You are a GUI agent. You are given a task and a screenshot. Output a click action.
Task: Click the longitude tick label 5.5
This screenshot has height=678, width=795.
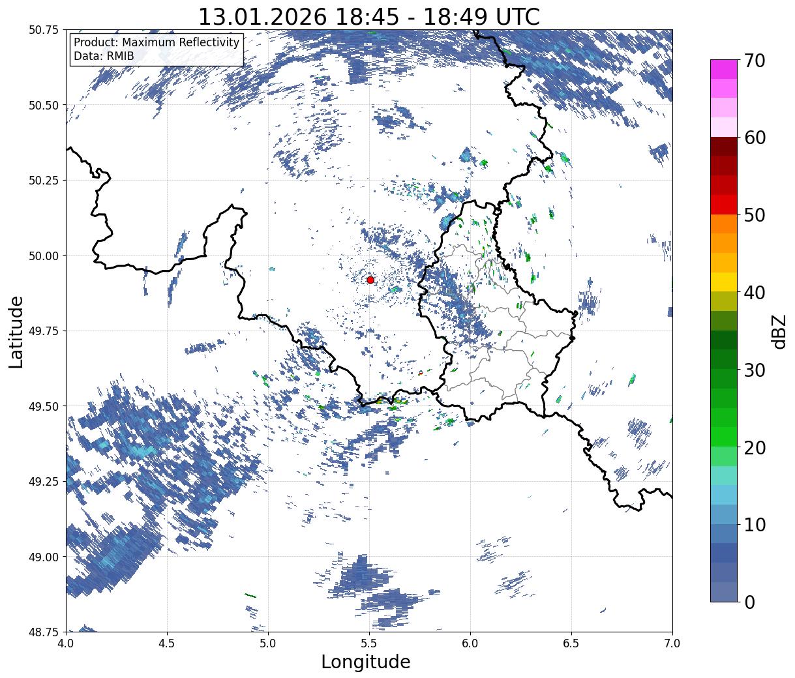pyautogui.click(x=369, y=643)
